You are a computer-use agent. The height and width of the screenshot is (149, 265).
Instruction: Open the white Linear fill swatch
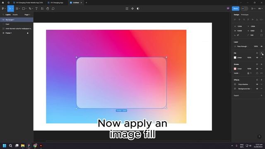[x=235, y=58]
